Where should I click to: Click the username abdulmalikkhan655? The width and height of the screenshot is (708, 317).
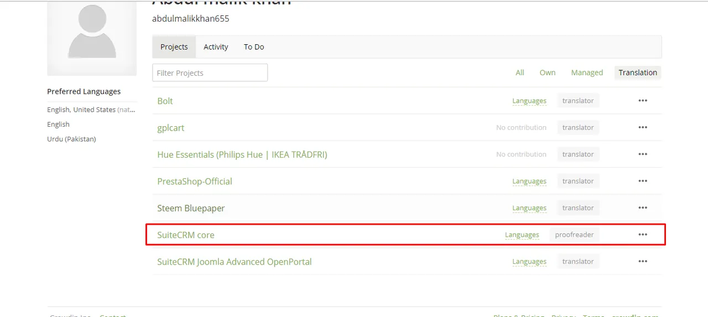(x=191, y=19)
